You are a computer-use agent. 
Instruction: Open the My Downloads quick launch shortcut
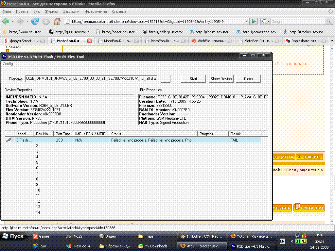coord(153,246)
